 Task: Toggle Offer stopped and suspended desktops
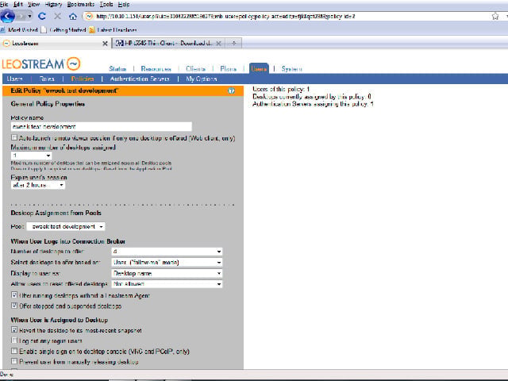[14, 306]
